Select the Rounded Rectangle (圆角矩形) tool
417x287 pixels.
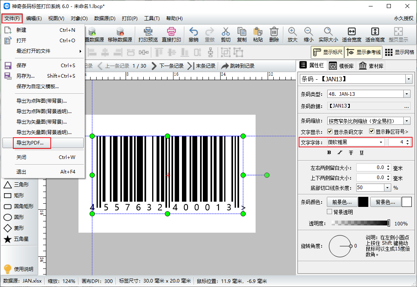pyautogui.click(x=19, y=206)
